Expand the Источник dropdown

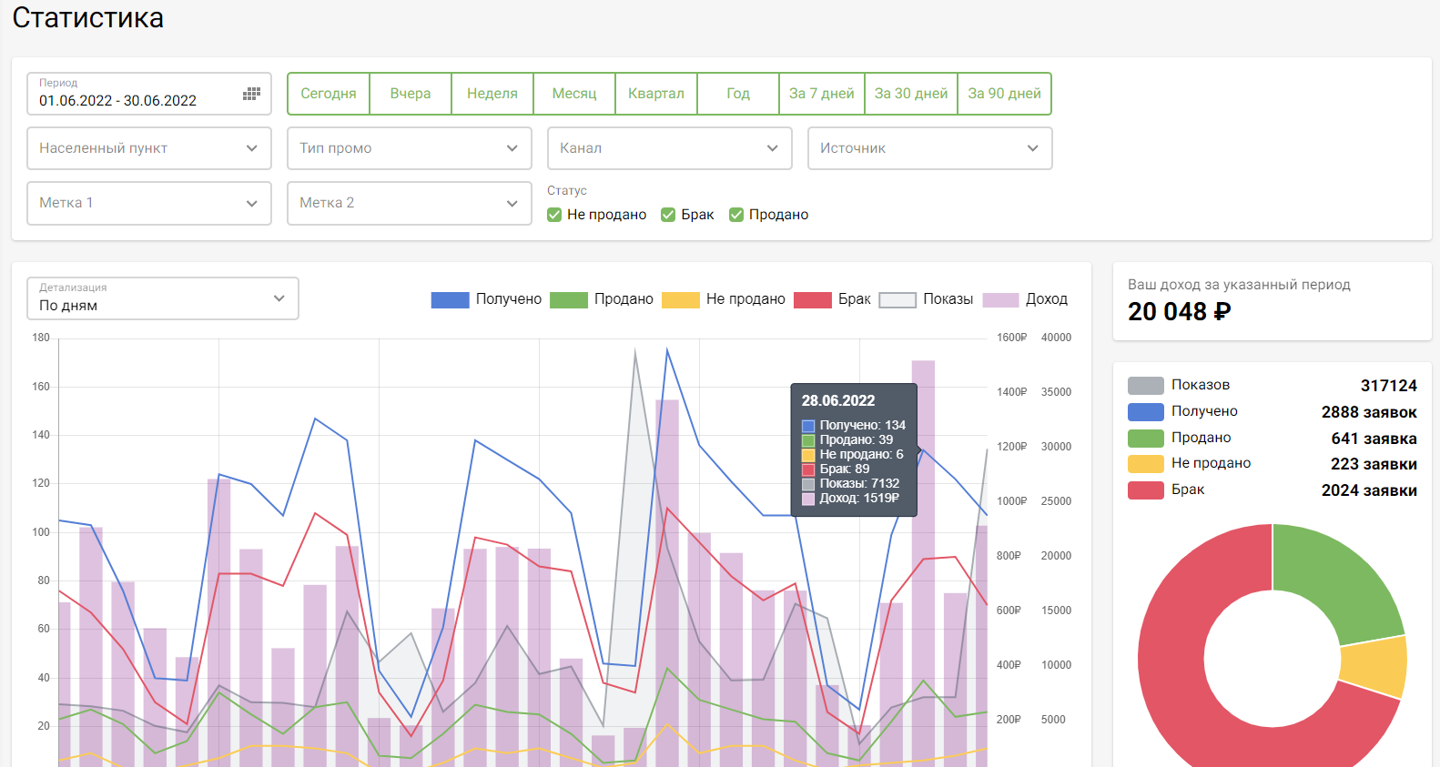(x=929, y=148)
